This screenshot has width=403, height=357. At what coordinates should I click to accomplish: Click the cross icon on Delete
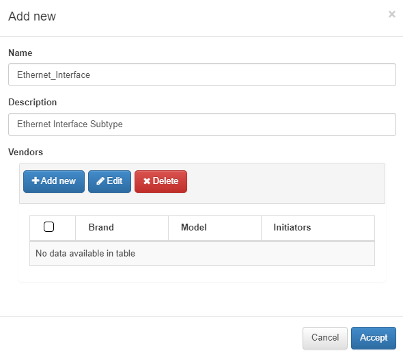147,181
